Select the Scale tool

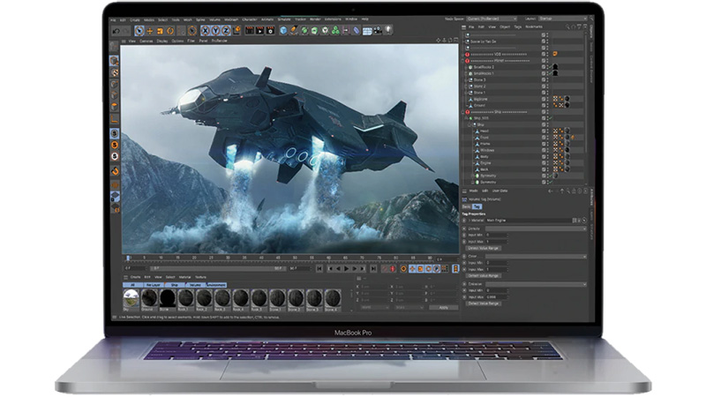point(160,31)
